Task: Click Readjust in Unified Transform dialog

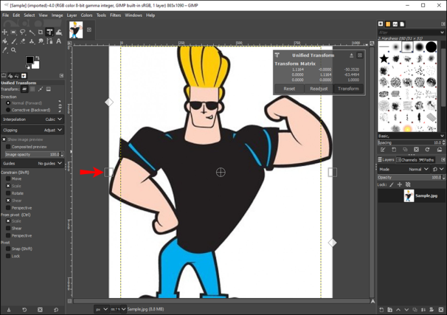Action: (x=319, y=89)
